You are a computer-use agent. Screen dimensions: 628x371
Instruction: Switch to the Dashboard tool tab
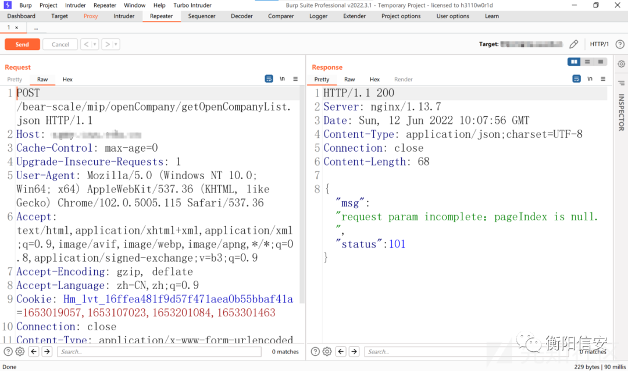pos(22,16)
